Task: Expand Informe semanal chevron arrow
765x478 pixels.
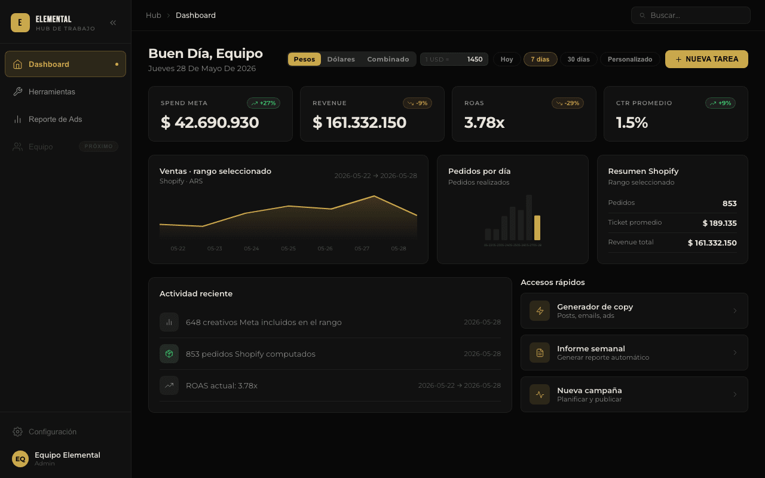Action: (x=735, y=353)
